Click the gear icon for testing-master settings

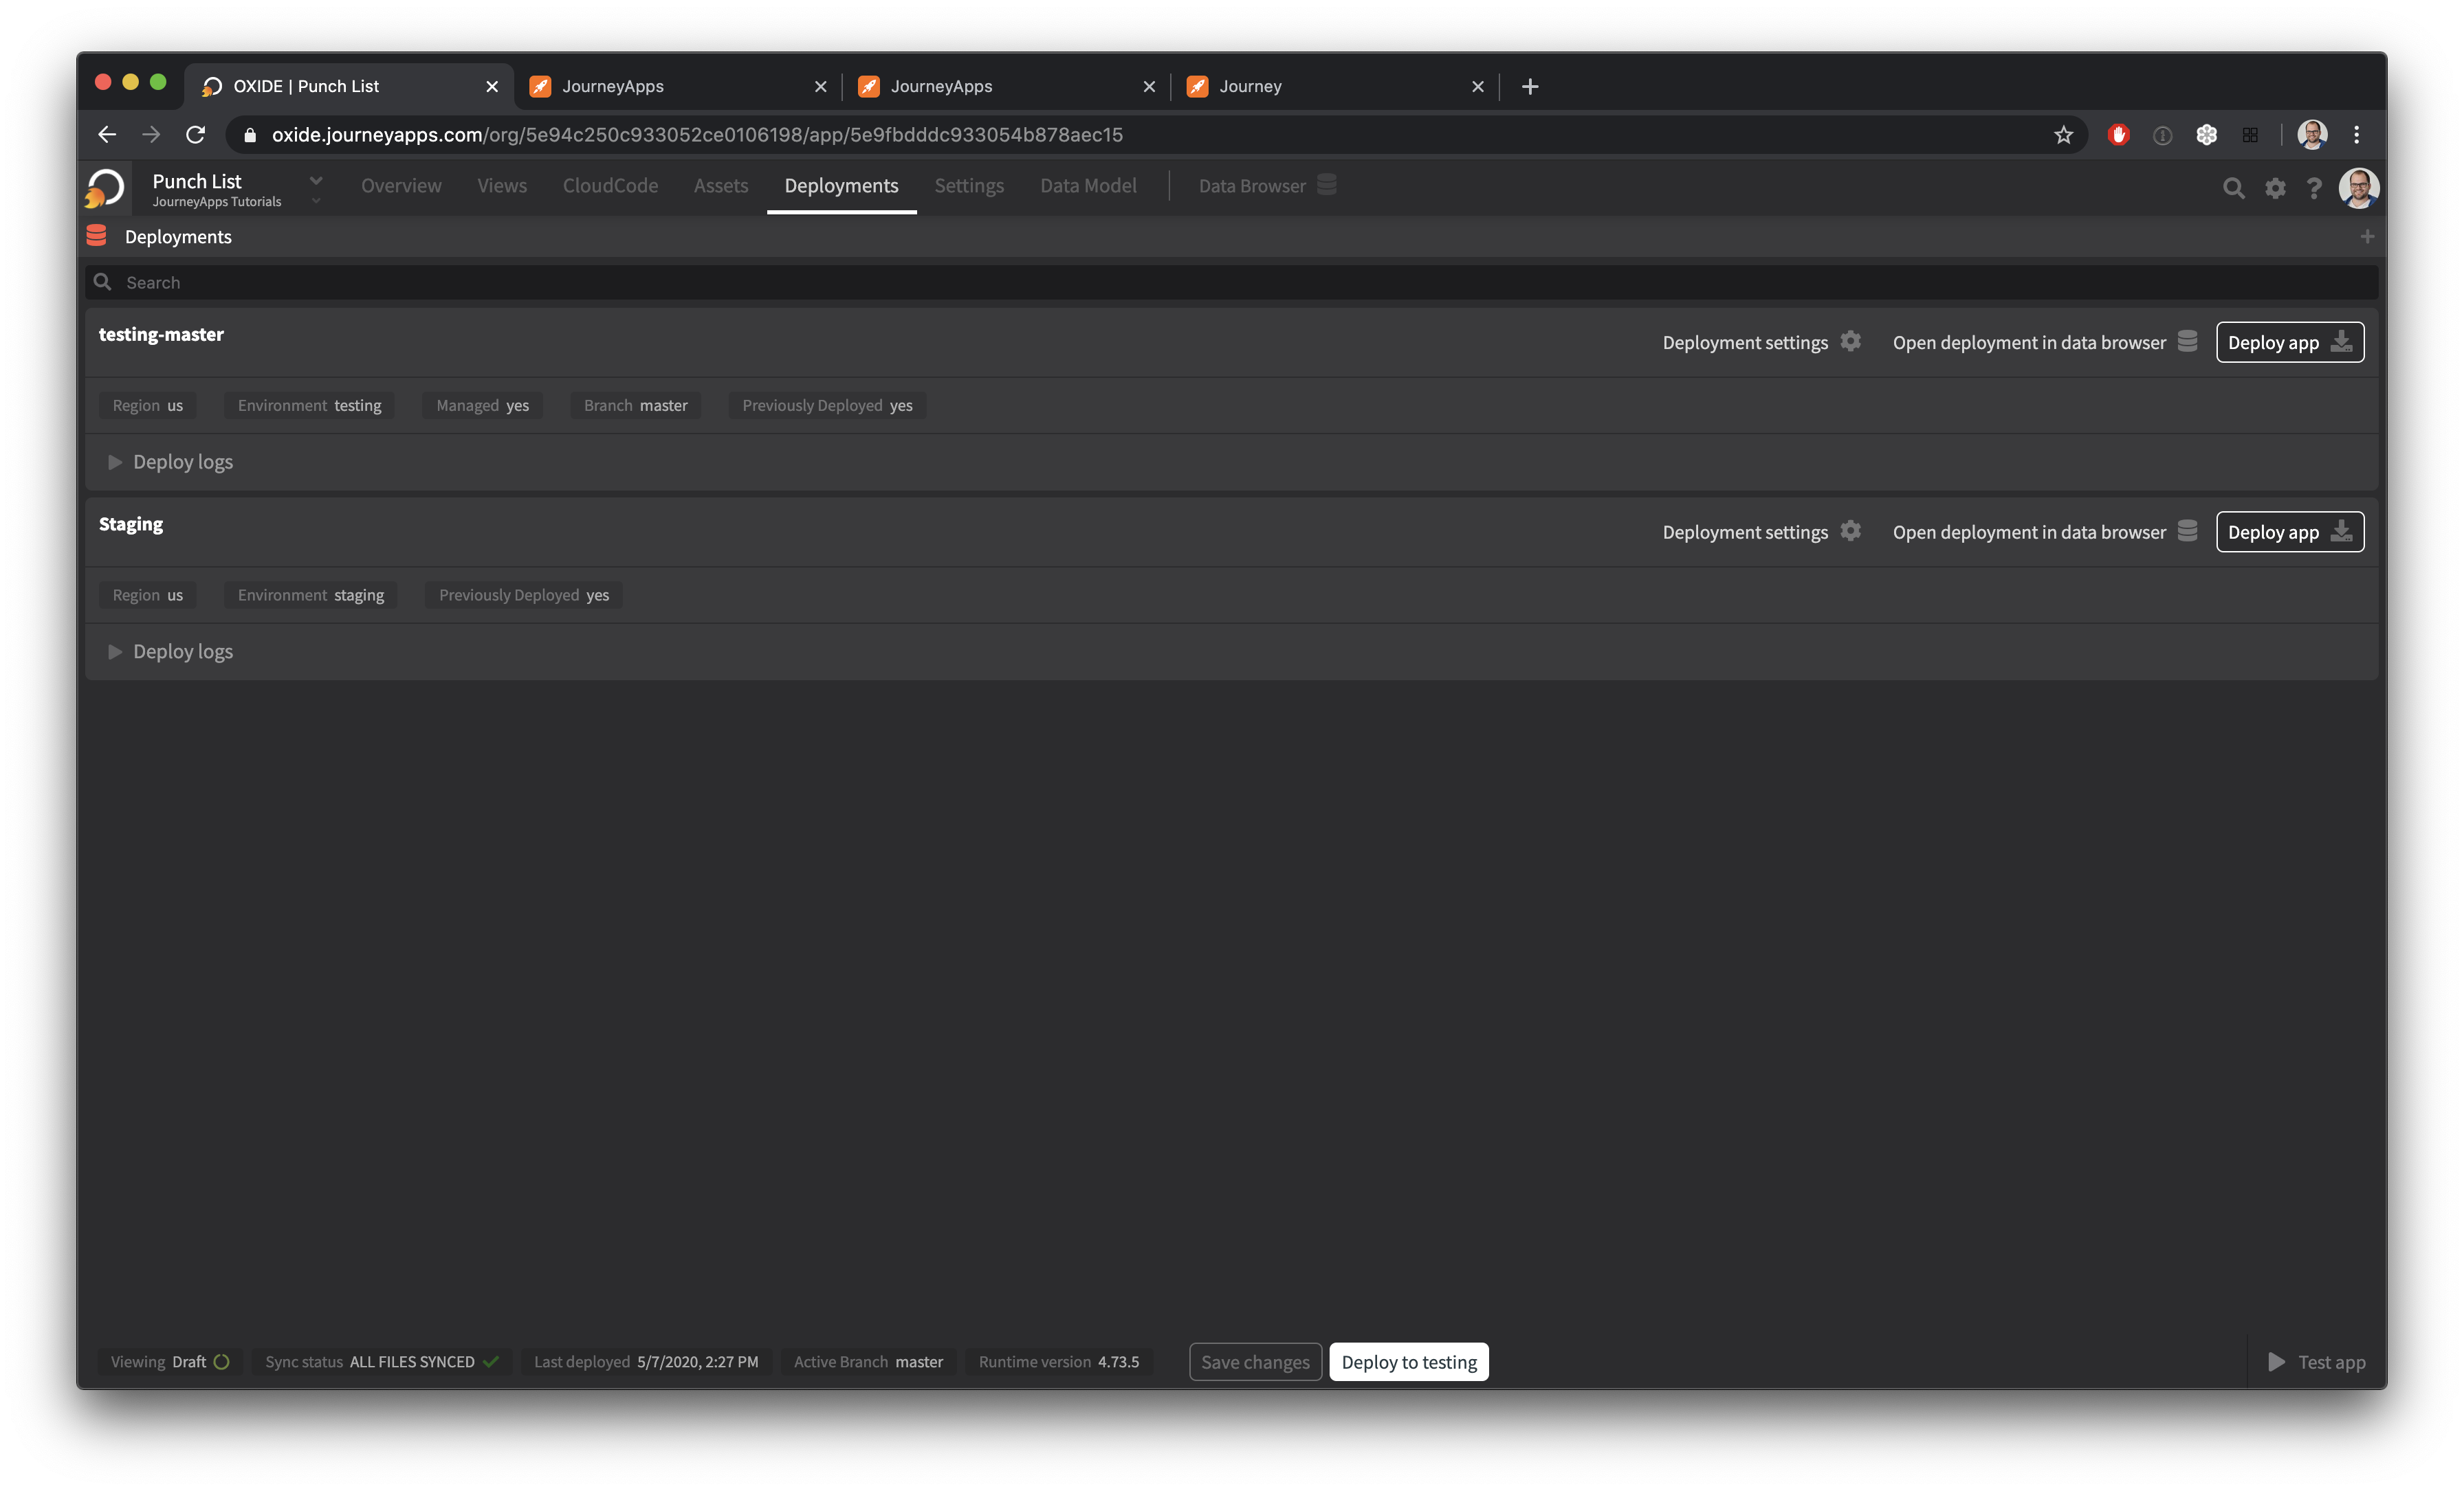[1851, 341]
